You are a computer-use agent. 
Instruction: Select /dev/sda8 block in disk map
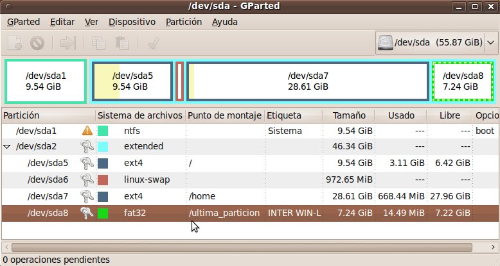[x=463, y=81]
